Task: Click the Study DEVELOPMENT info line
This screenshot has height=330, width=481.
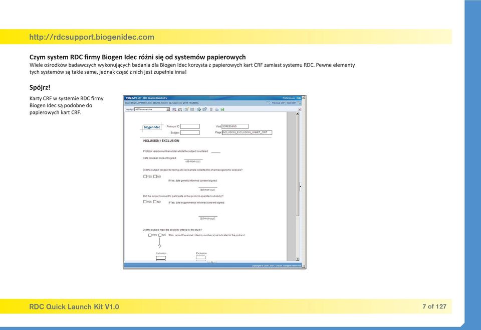Action: coord(162,103)
